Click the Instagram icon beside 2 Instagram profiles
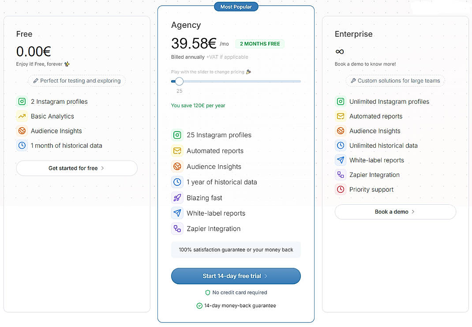 coord(22,101)
